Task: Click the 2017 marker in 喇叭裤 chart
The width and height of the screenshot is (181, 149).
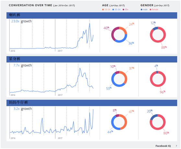Action: click(x=60, y=51)
